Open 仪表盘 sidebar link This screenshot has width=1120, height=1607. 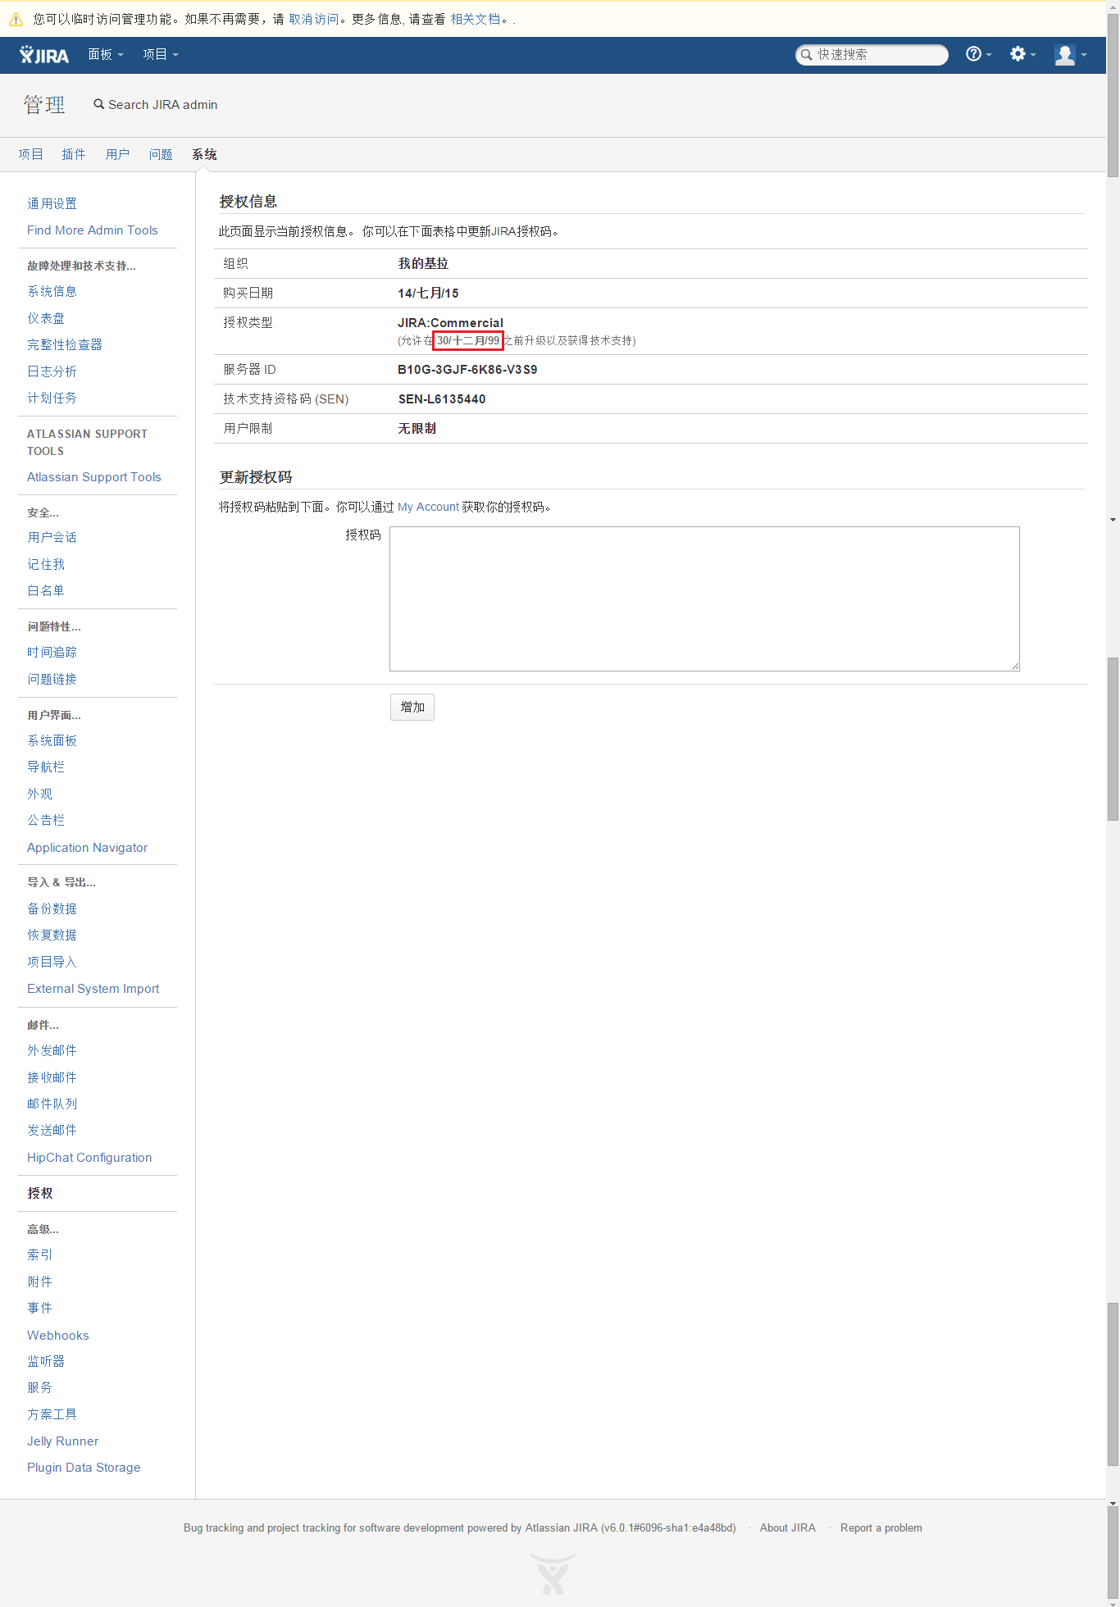coord(46,318)
